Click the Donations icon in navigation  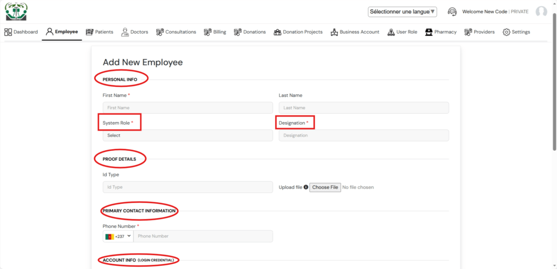[x=238, y=32]
